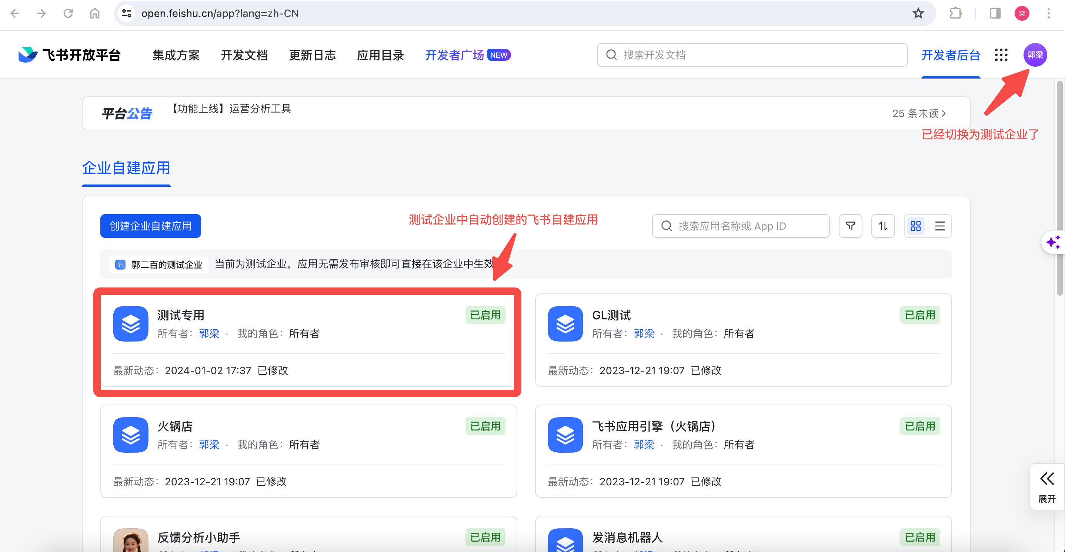Click the 飞书应用引擎（火锅店） app icon

[x=565, y=435]
